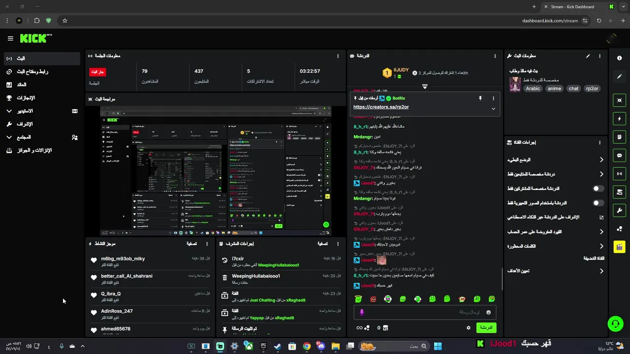Pick the red angry emote
The height and width of the screenshot is (354, 630).
point(373,299)
